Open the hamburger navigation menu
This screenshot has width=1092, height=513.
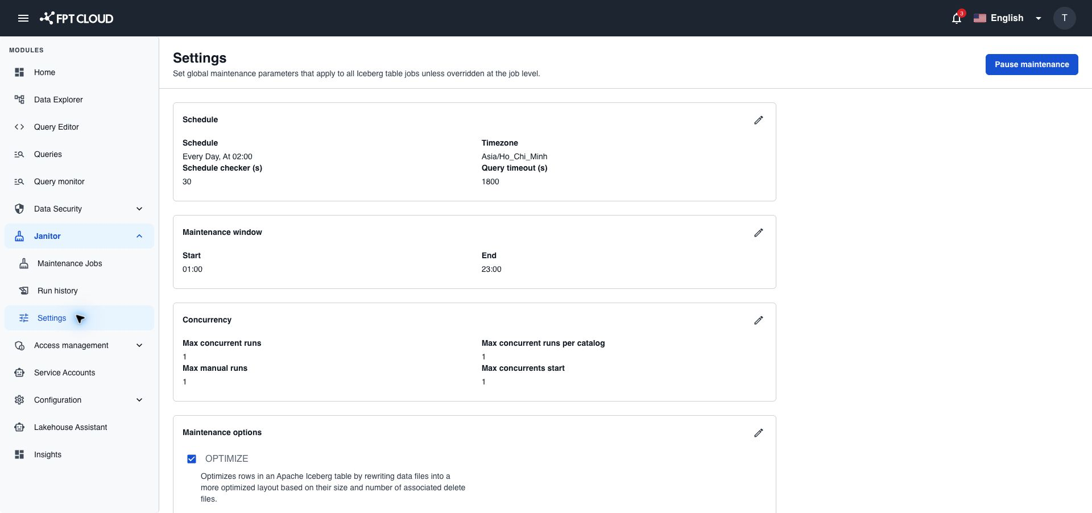pos(23,18)
